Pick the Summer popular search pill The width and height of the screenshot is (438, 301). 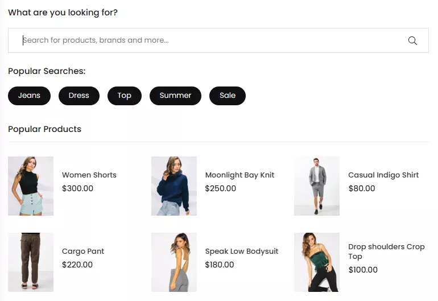click(175, 96)
